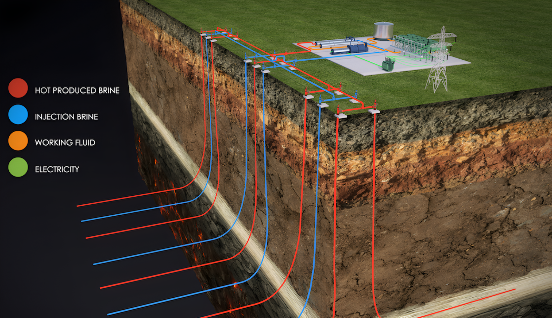552x318 pixels.
Task: Click the red Hot Produced Brine legend circle
Action: point(18,88)
